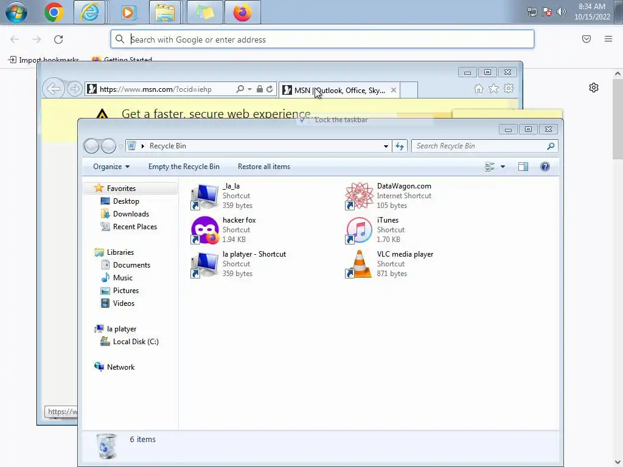Select the MSN Outlook tab
Image resolution: width=623 pixels, height=467 pixels.
(339, 90)
